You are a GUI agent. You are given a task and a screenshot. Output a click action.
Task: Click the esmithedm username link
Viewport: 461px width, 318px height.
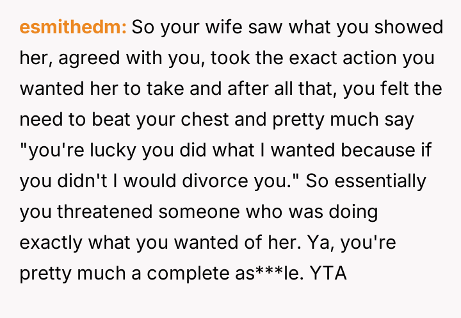point(73,28)
